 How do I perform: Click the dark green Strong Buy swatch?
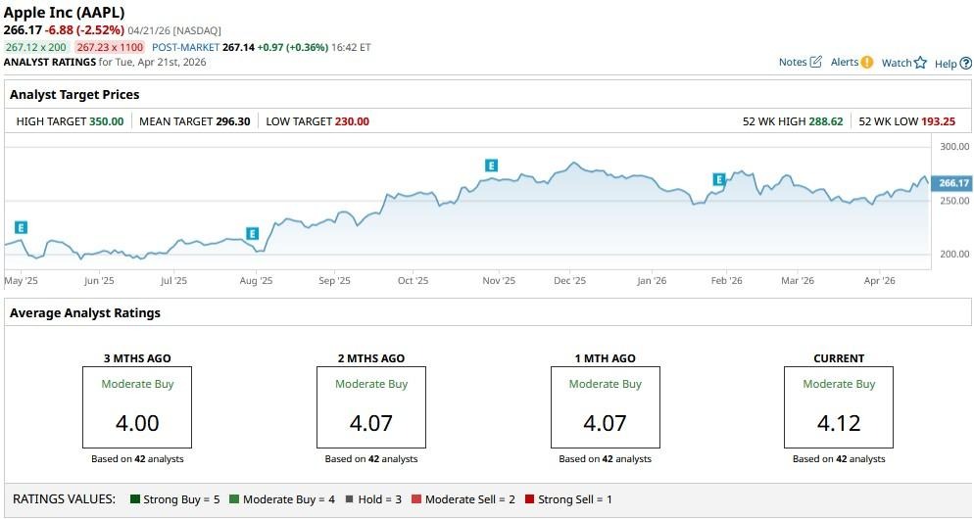(x=134, y=499)
